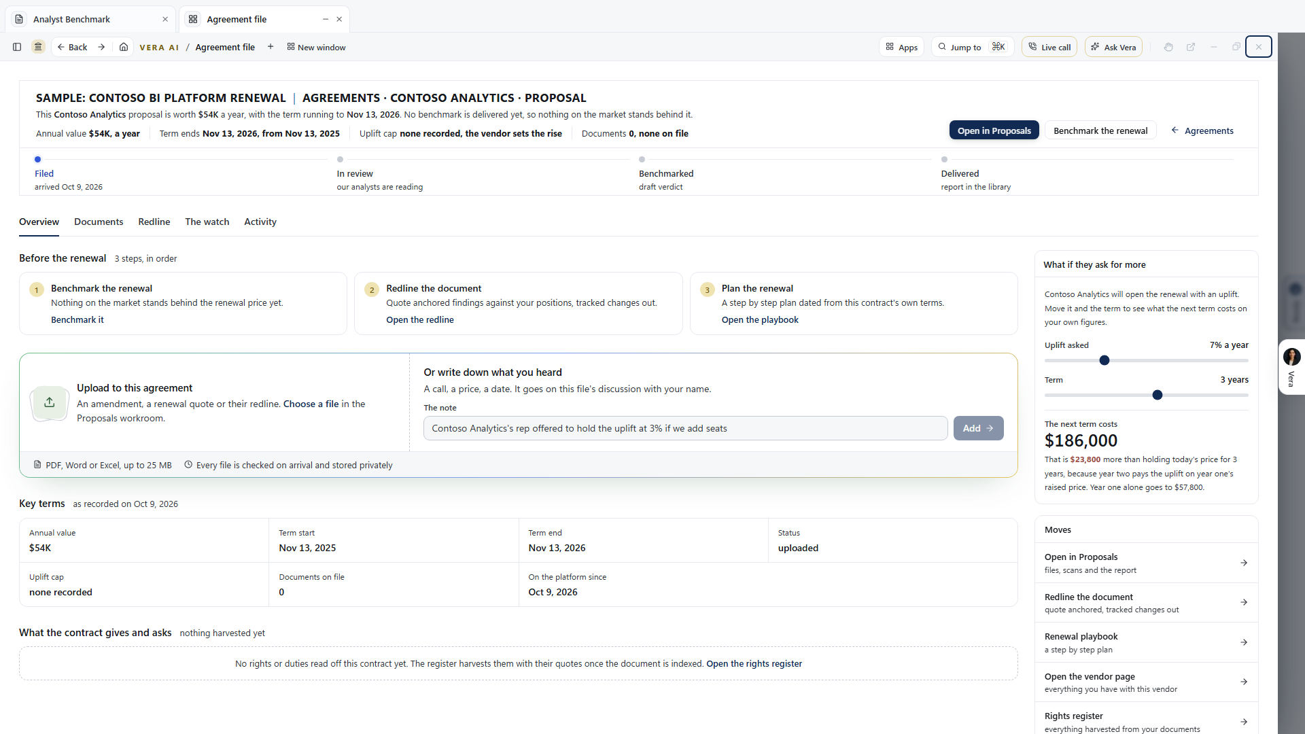Open the redline link
This screenshot has width=1305, height=734.
point(420,319)
